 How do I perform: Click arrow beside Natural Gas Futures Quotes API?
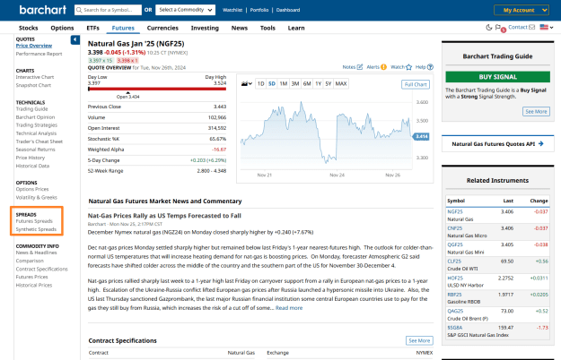coord(541,144)
